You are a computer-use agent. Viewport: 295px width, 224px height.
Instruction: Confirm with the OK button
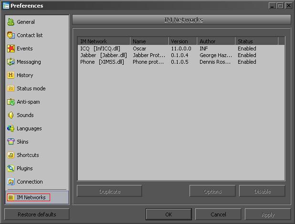coord(169,214)
